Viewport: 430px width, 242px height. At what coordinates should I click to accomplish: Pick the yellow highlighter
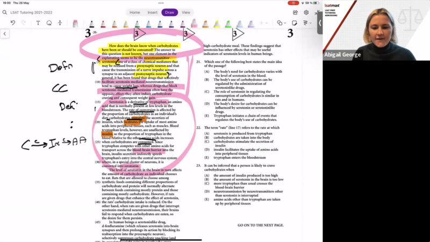pyautogui.click(x=217, y=23)
